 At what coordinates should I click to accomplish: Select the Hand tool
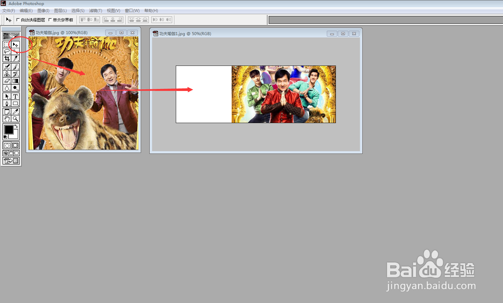(x=7, y=119)
